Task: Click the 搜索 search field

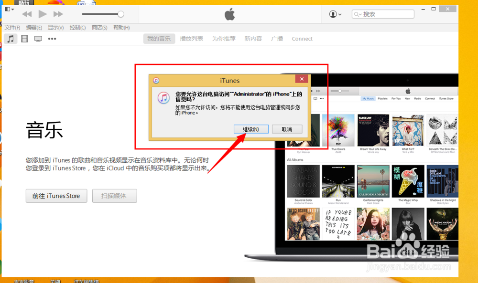Action: tap(383, 14)
